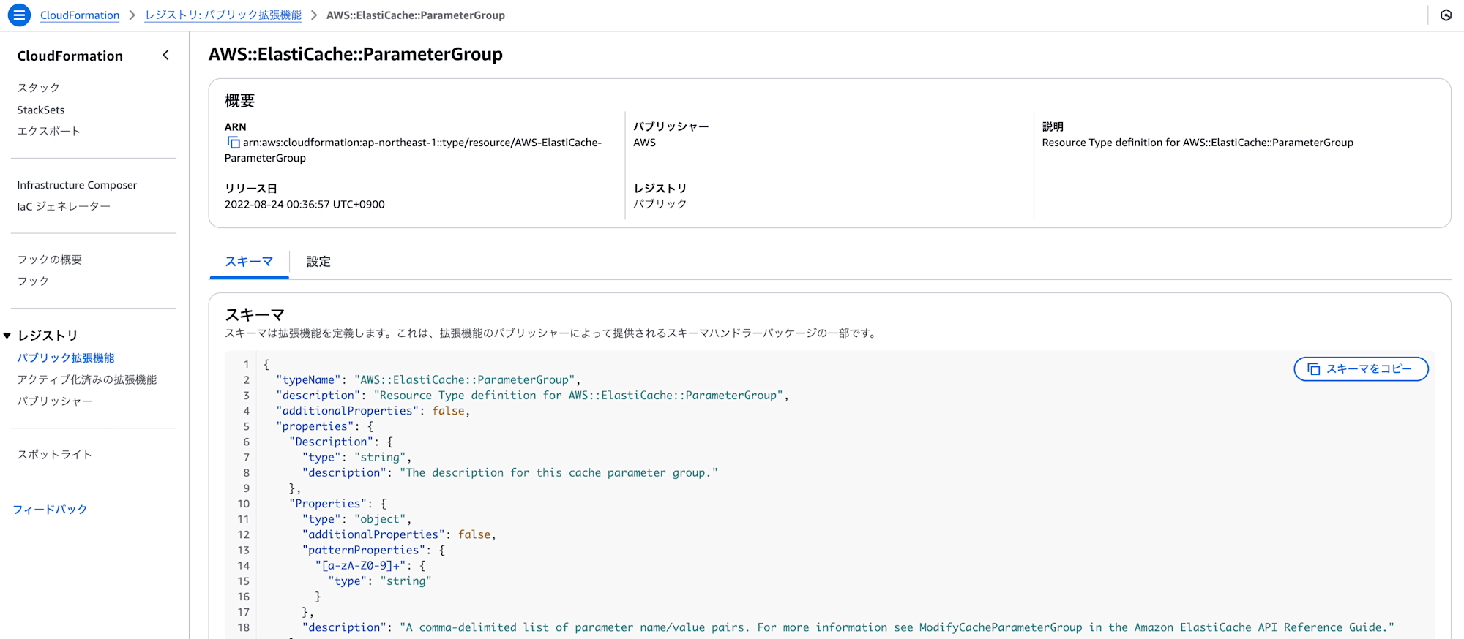Open スタック in sidebar
The height and width of the screenshot is (639, 1464).
click(x=39, y=88)
